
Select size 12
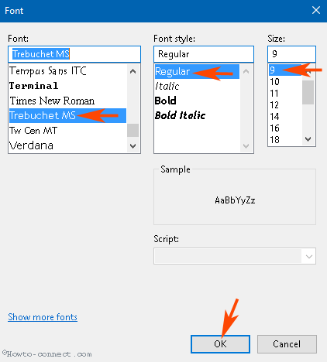[285, 105]
